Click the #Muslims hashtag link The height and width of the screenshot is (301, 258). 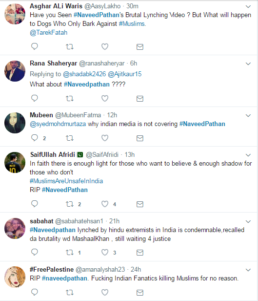(132, 23)
